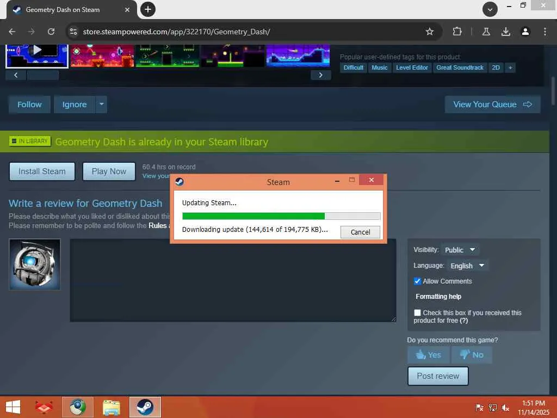Open browser extensions puzzle icon
This screenshot has width=557, height=418.
[457, 32]
